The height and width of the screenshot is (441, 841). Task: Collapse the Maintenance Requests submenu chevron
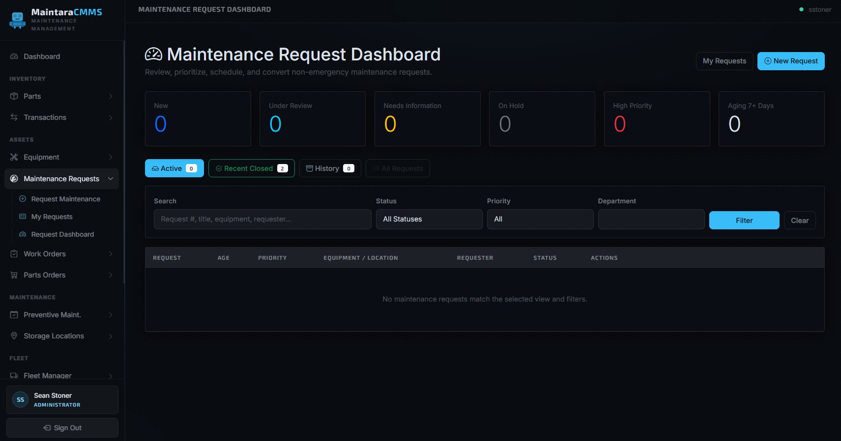coord(111,179)
